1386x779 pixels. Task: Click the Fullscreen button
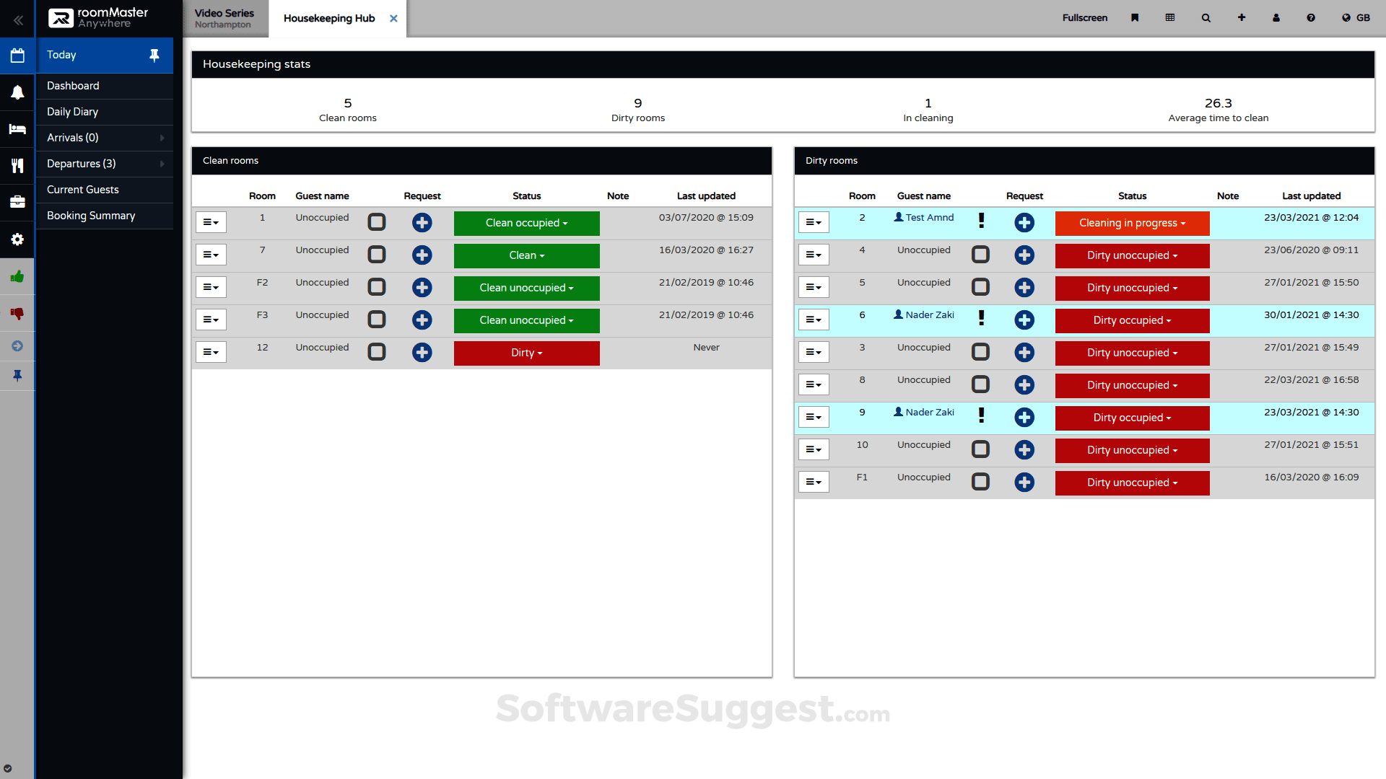point(1084,18)
